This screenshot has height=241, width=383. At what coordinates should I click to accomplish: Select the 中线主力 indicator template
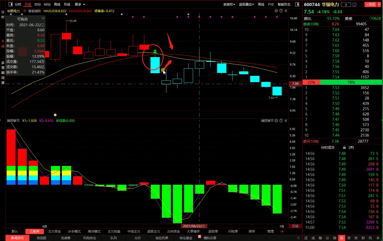[134, 231]
